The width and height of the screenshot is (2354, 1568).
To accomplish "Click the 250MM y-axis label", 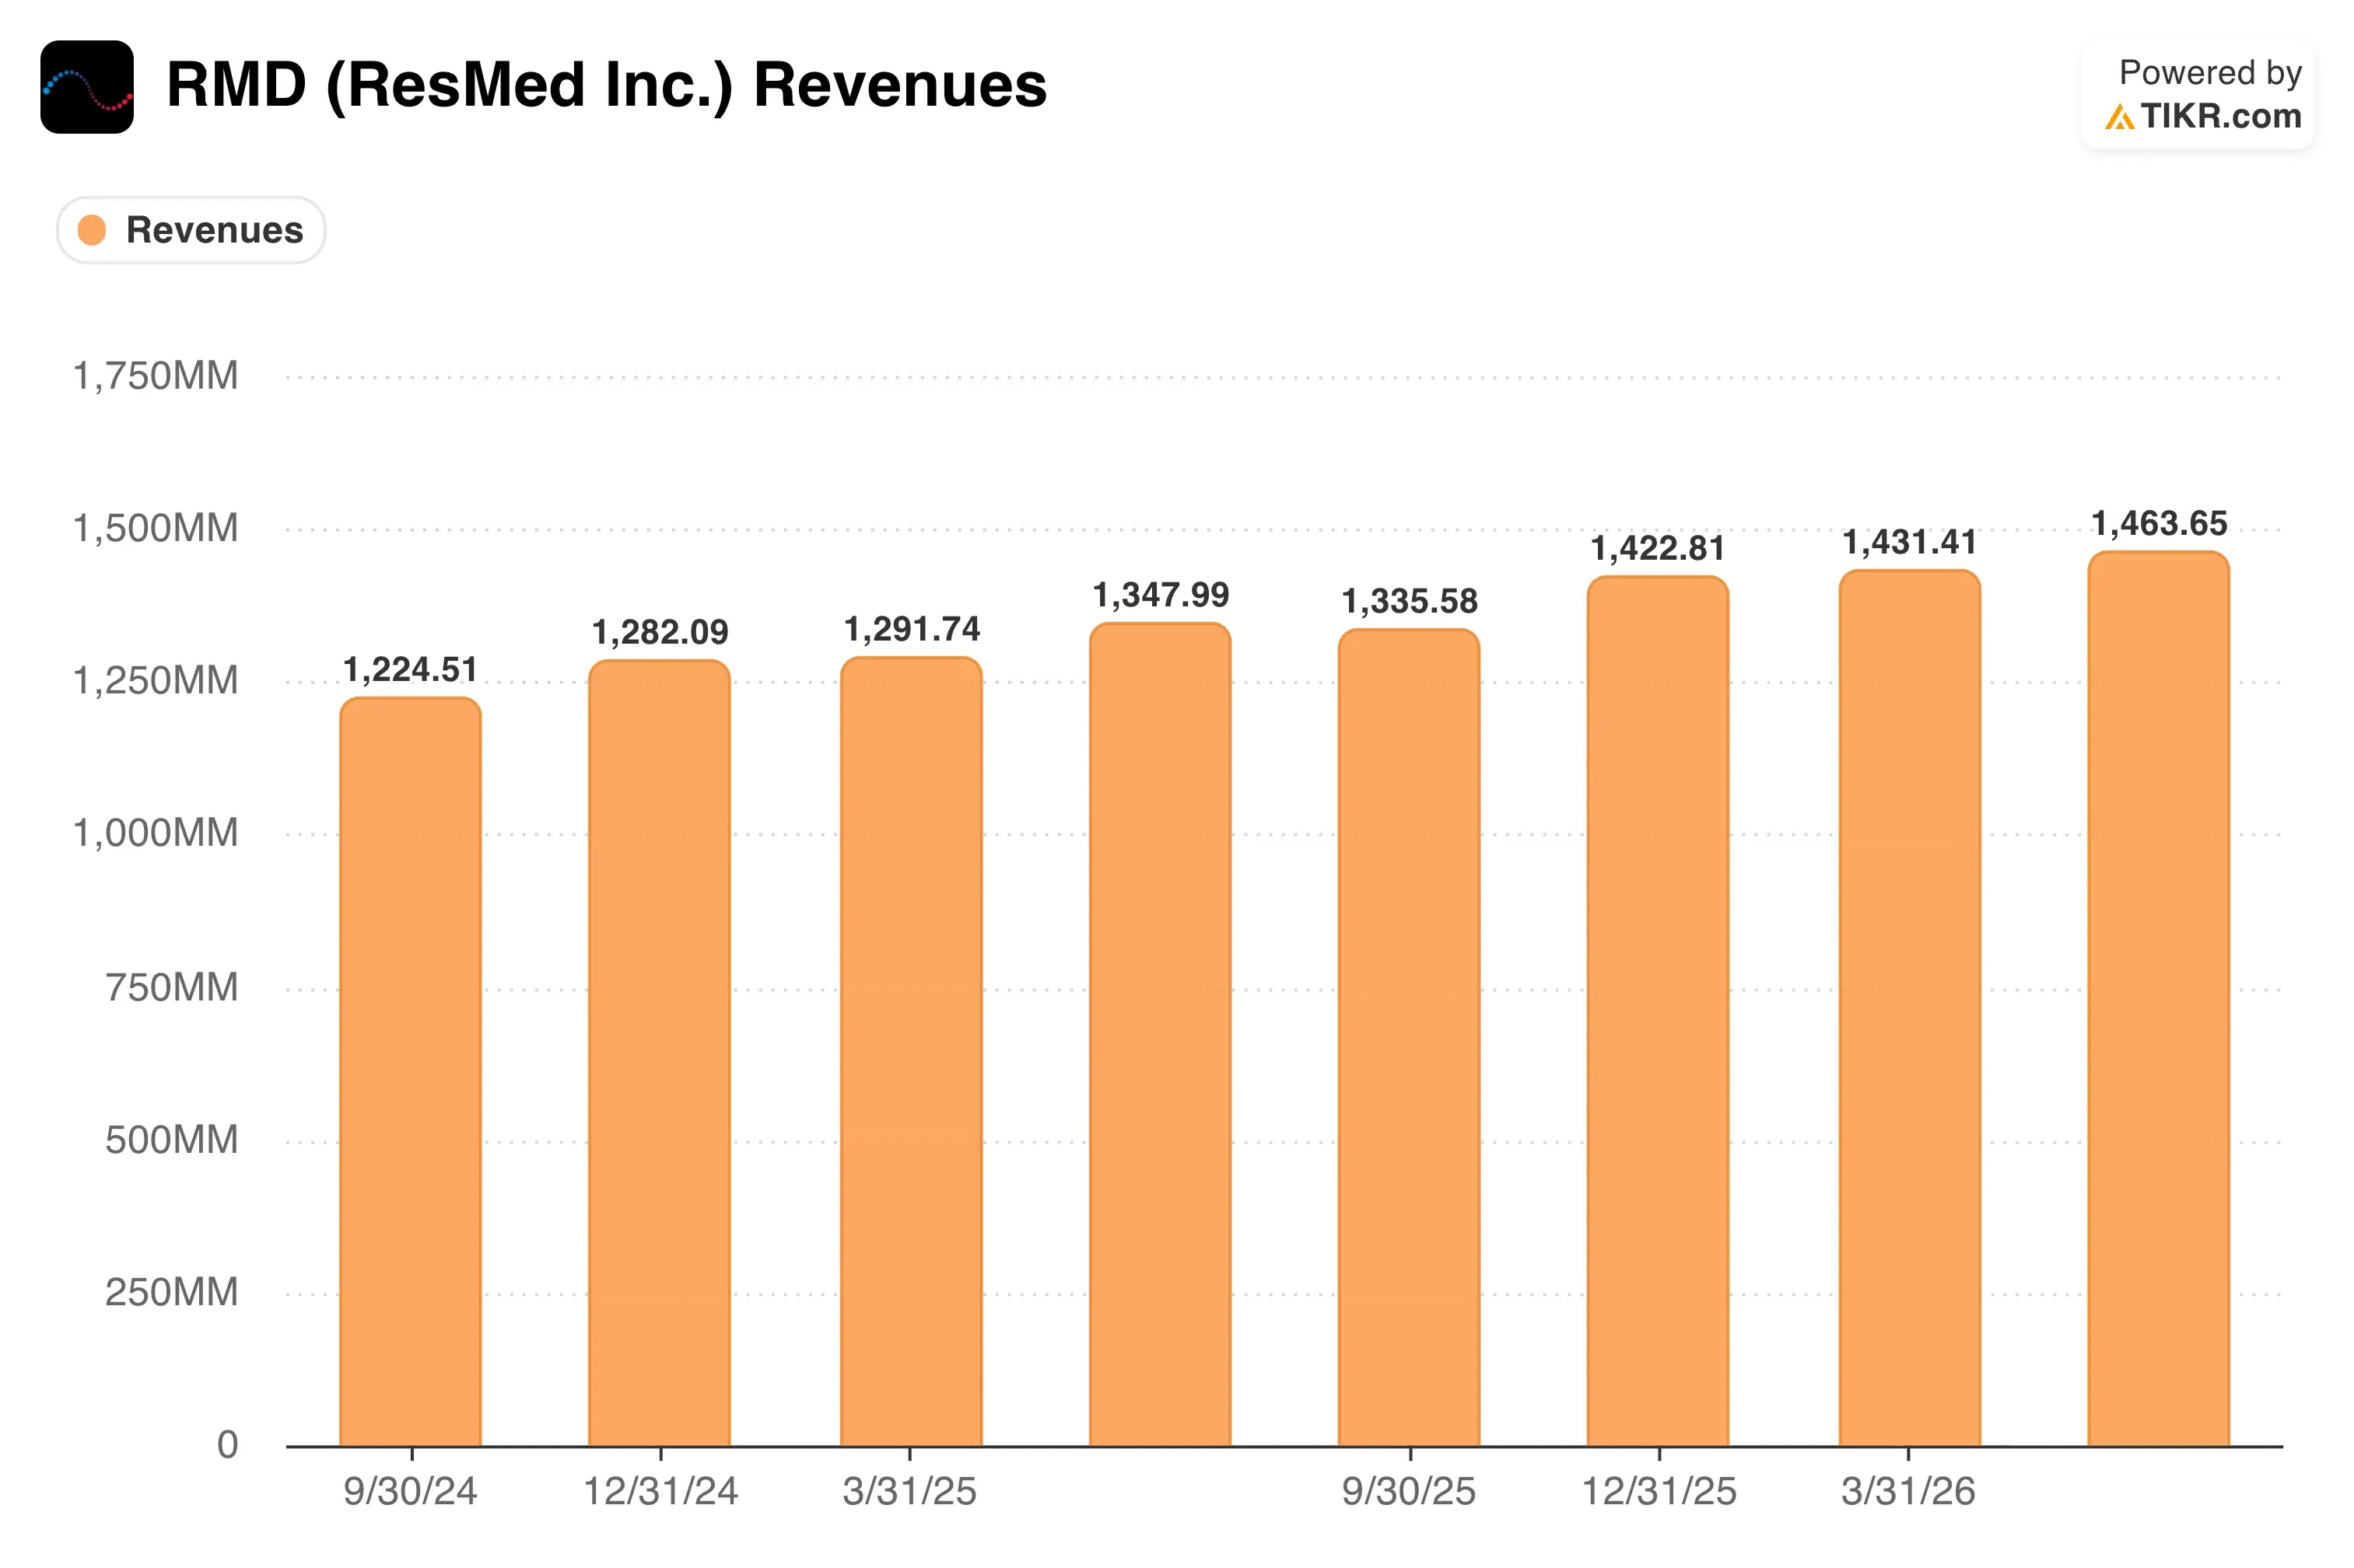I will 172,1293.
